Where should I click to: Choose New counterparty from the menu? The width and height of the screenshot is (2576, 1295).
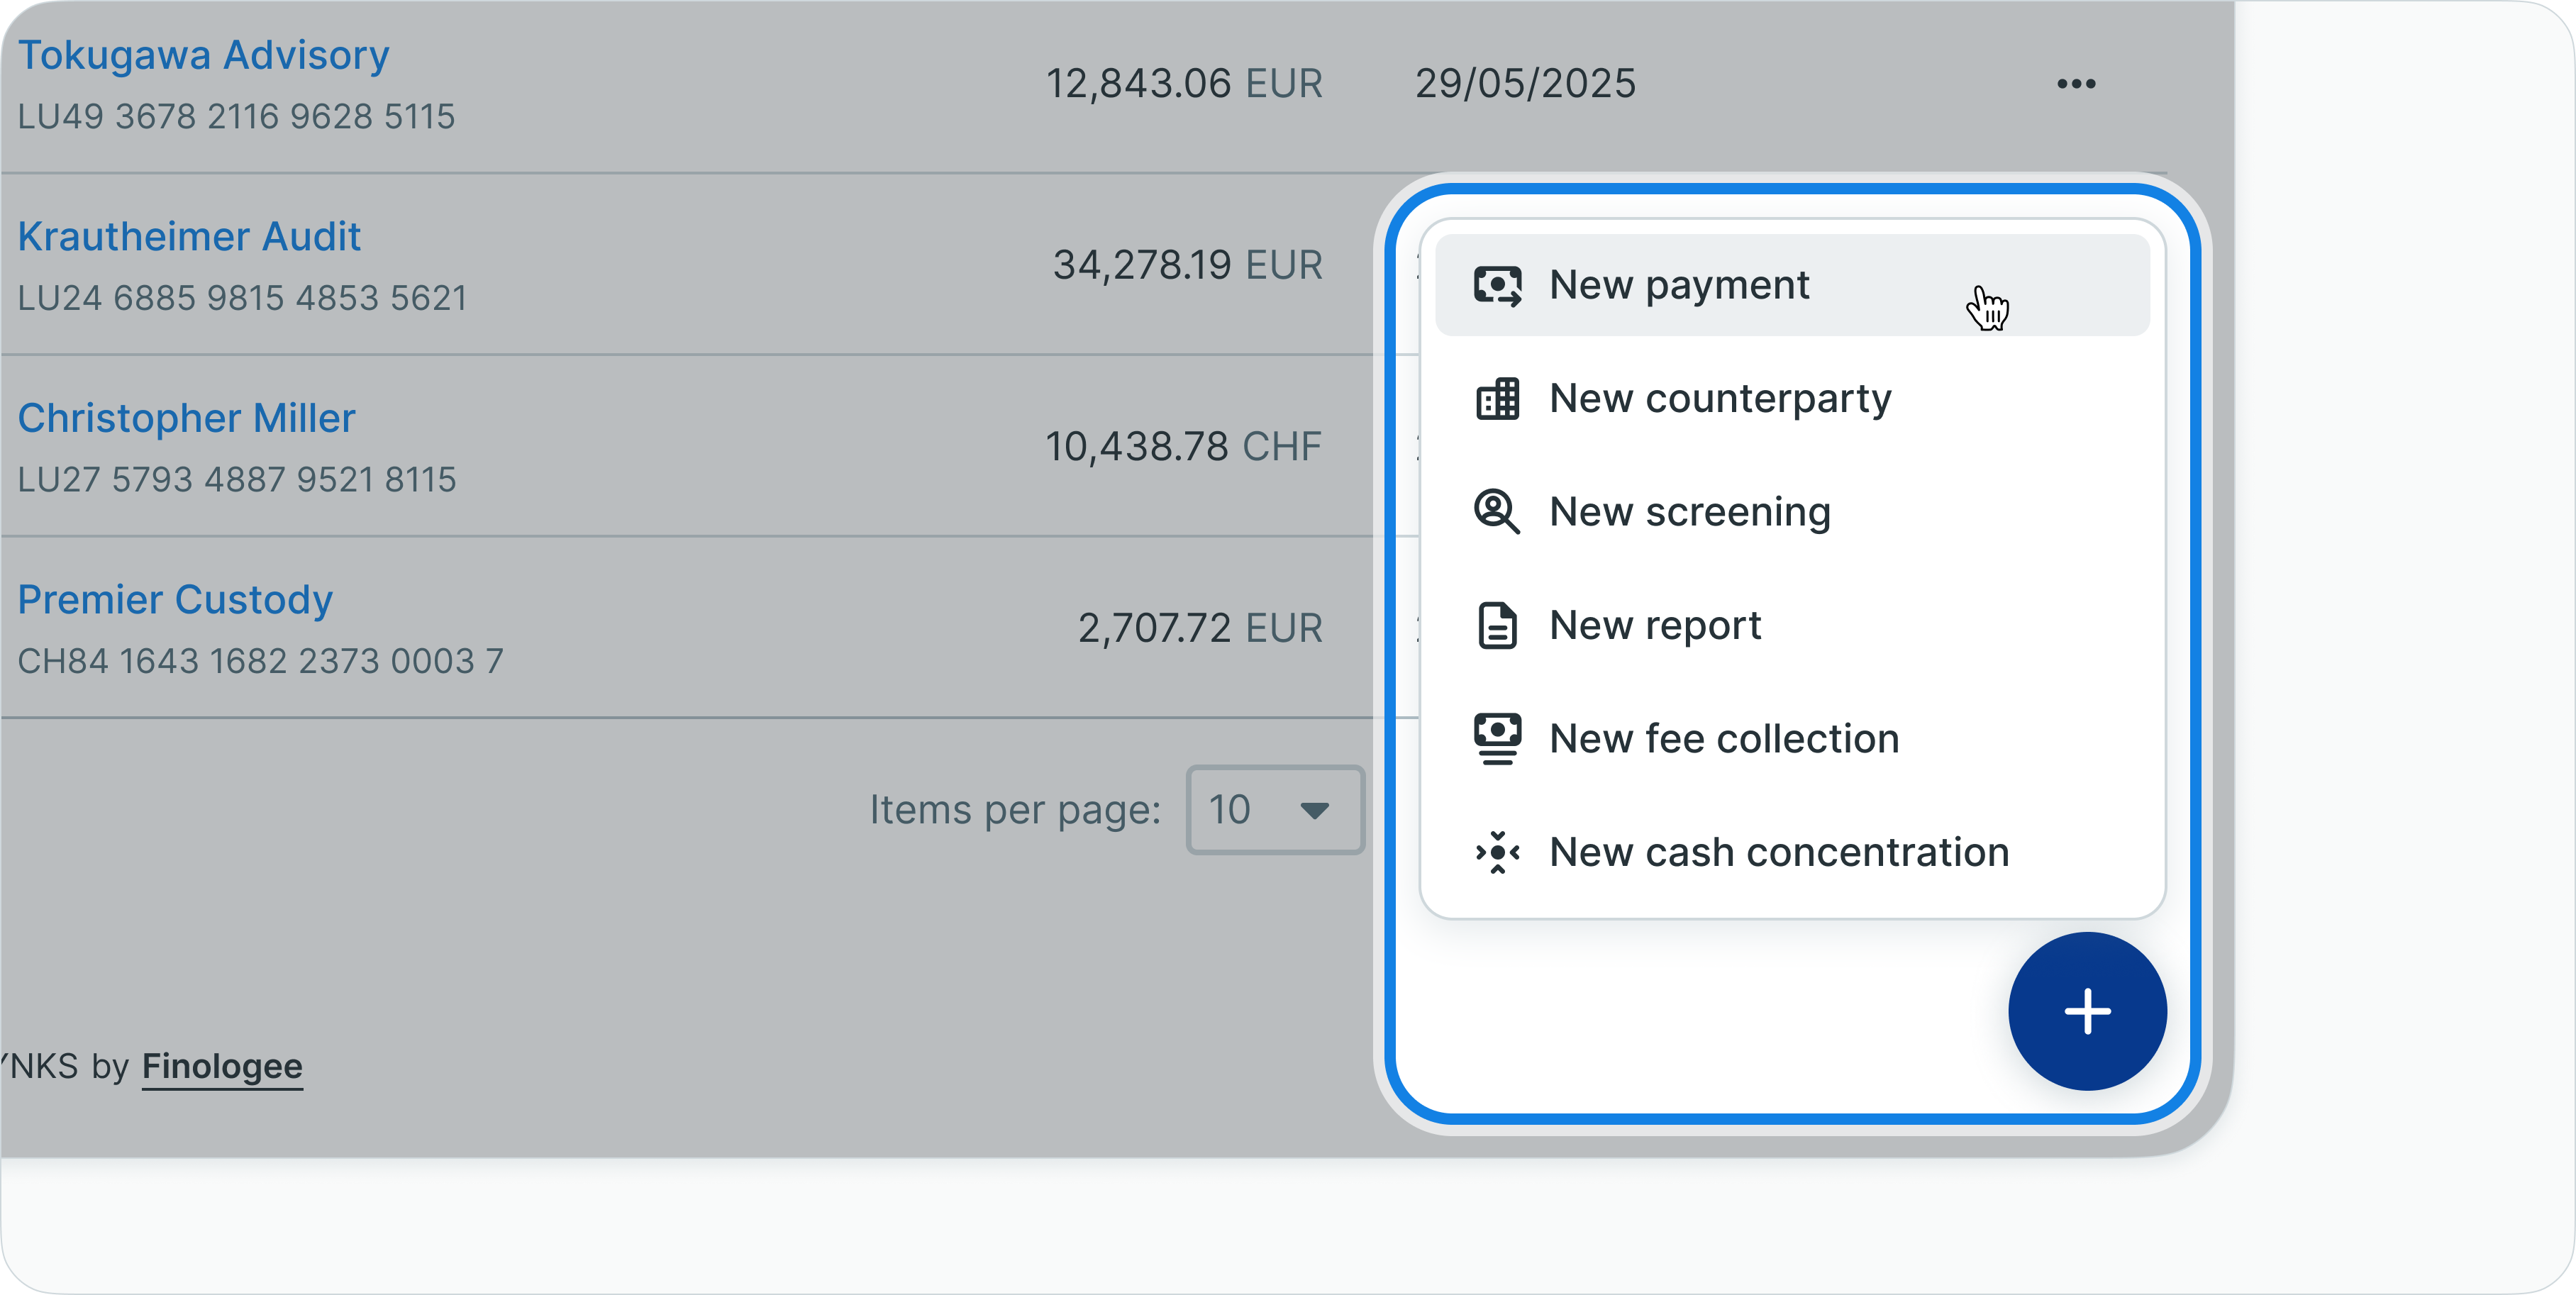pos(1720,399)
